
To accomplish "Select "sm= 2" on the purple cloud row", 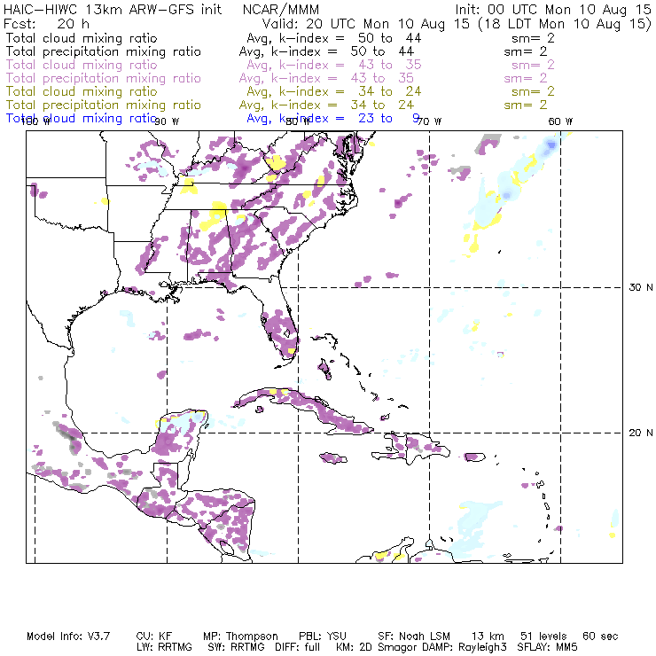I will point(533,65).
